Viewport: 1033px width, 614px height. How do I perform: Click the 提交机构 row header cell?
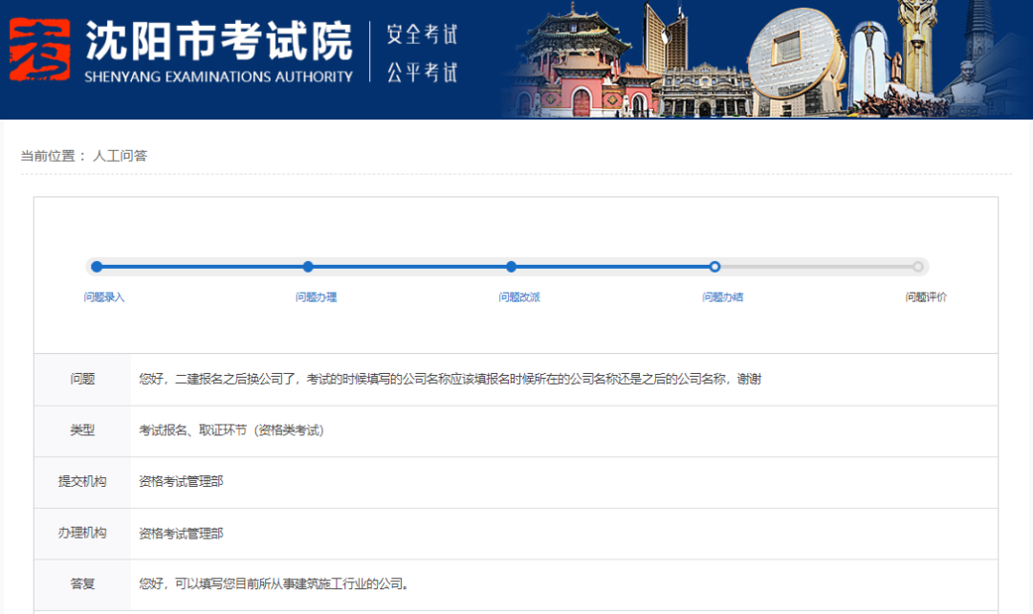(x=82, y=482)
